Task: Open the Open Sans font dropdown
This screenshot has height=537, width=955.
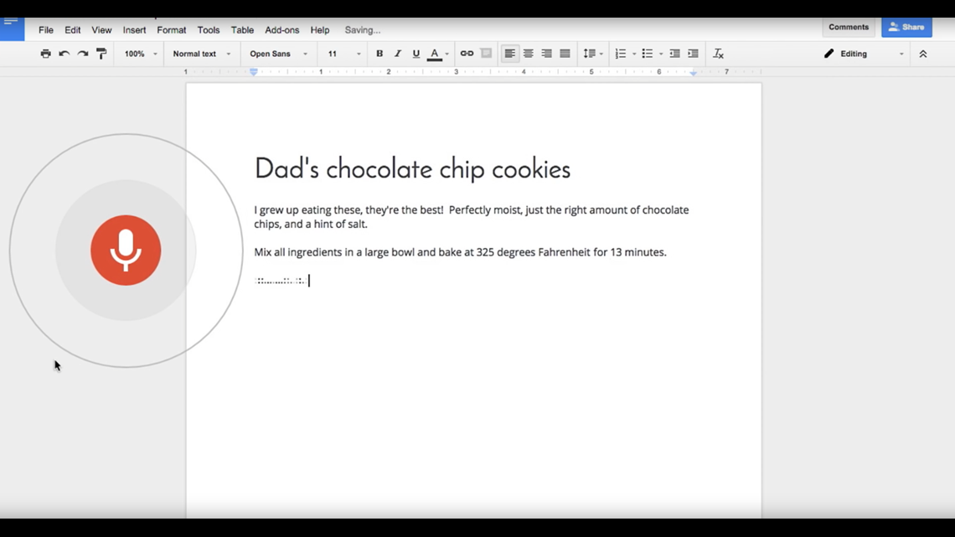Action: [x=278, y=54]
